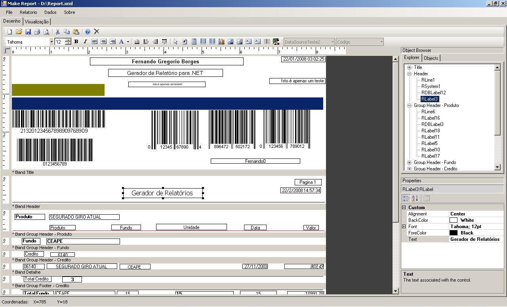
Task: Expand the Group Header - Fundo node
Action: point(409,162)
